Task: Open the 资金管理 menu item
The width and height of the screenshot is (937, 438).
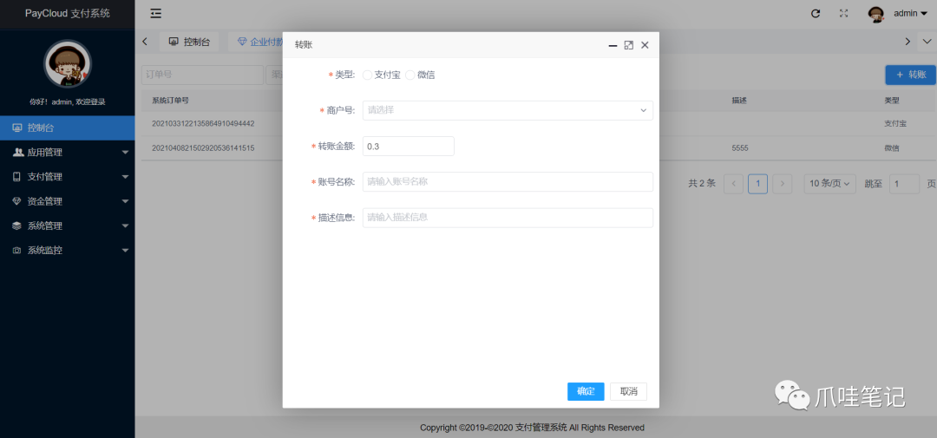Action: (x=68, y=201)
